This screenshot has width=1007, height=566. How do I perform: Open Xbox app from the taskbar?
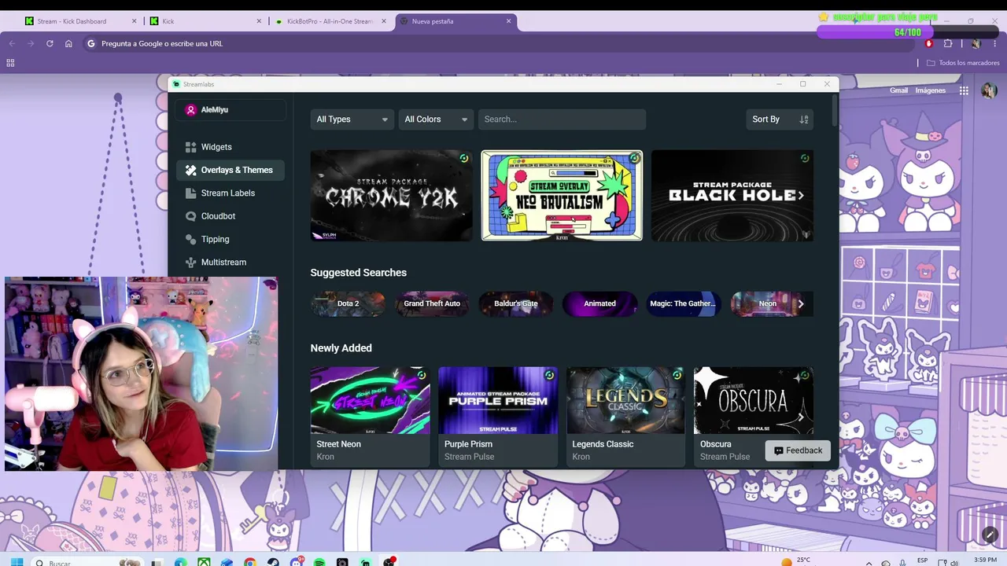[204, 562]
